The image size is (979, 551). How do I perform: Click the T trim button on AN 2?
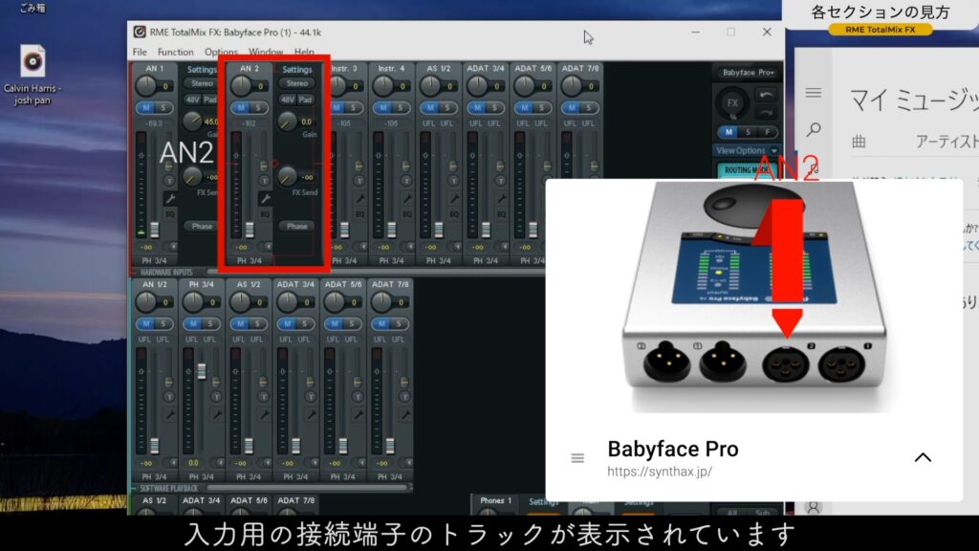264,181
